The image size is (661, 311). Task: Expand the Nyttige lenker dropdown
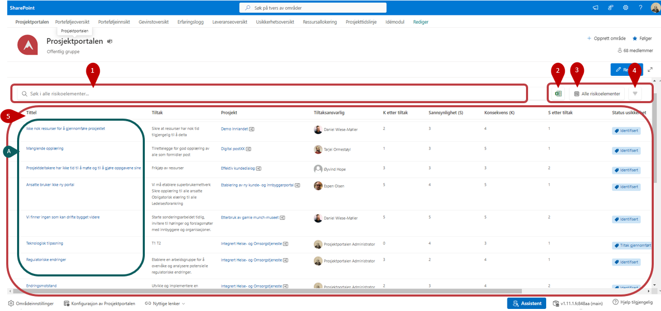165,304
